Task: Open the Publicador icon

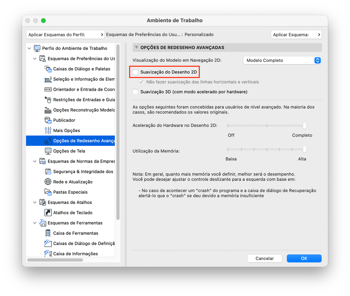Action: coord(48,120)
